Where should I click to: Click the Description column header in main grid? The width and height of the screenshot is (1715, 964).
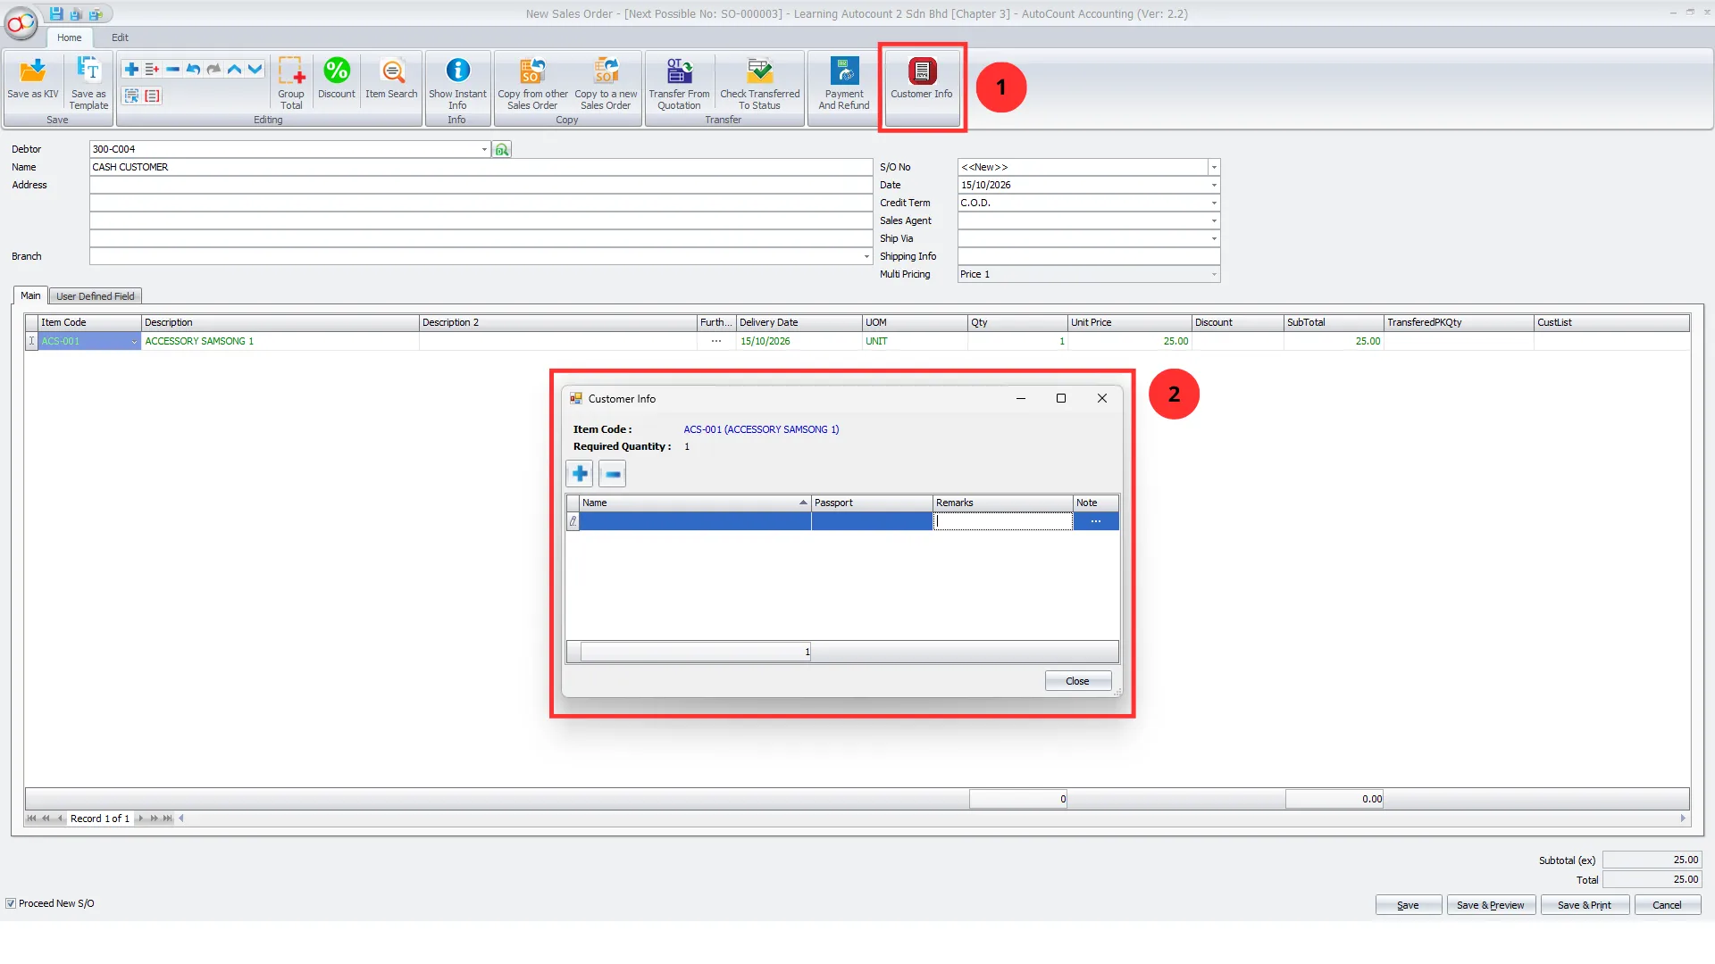coord(280,322)
